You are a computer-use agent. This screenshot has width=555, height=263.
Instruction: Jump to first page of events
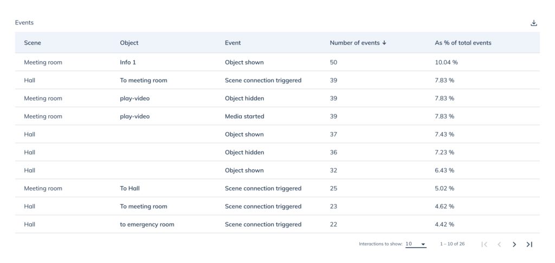click(485, 244)
